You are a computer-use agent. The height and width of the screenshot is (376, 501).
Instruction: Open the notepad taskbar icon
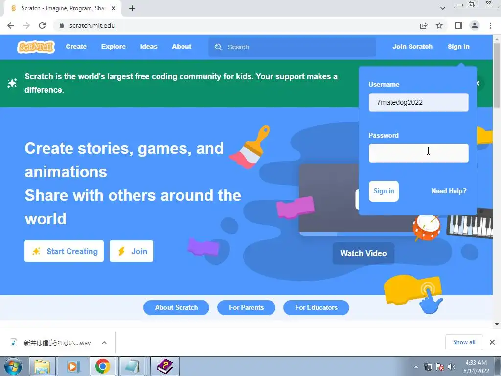click(133, 366)
